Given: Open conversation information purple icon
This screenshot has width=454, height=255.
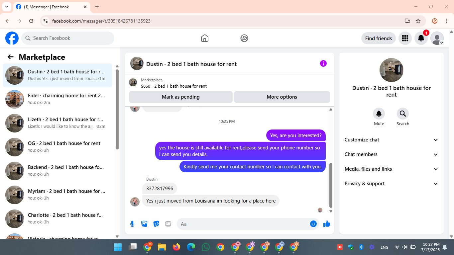Looking at the screenshot, I should [x=323, y=63].
